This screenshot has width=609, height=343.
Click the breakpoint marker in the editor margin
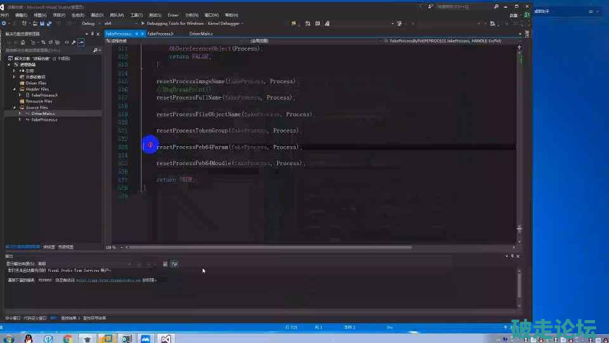(x=150, y=145)
